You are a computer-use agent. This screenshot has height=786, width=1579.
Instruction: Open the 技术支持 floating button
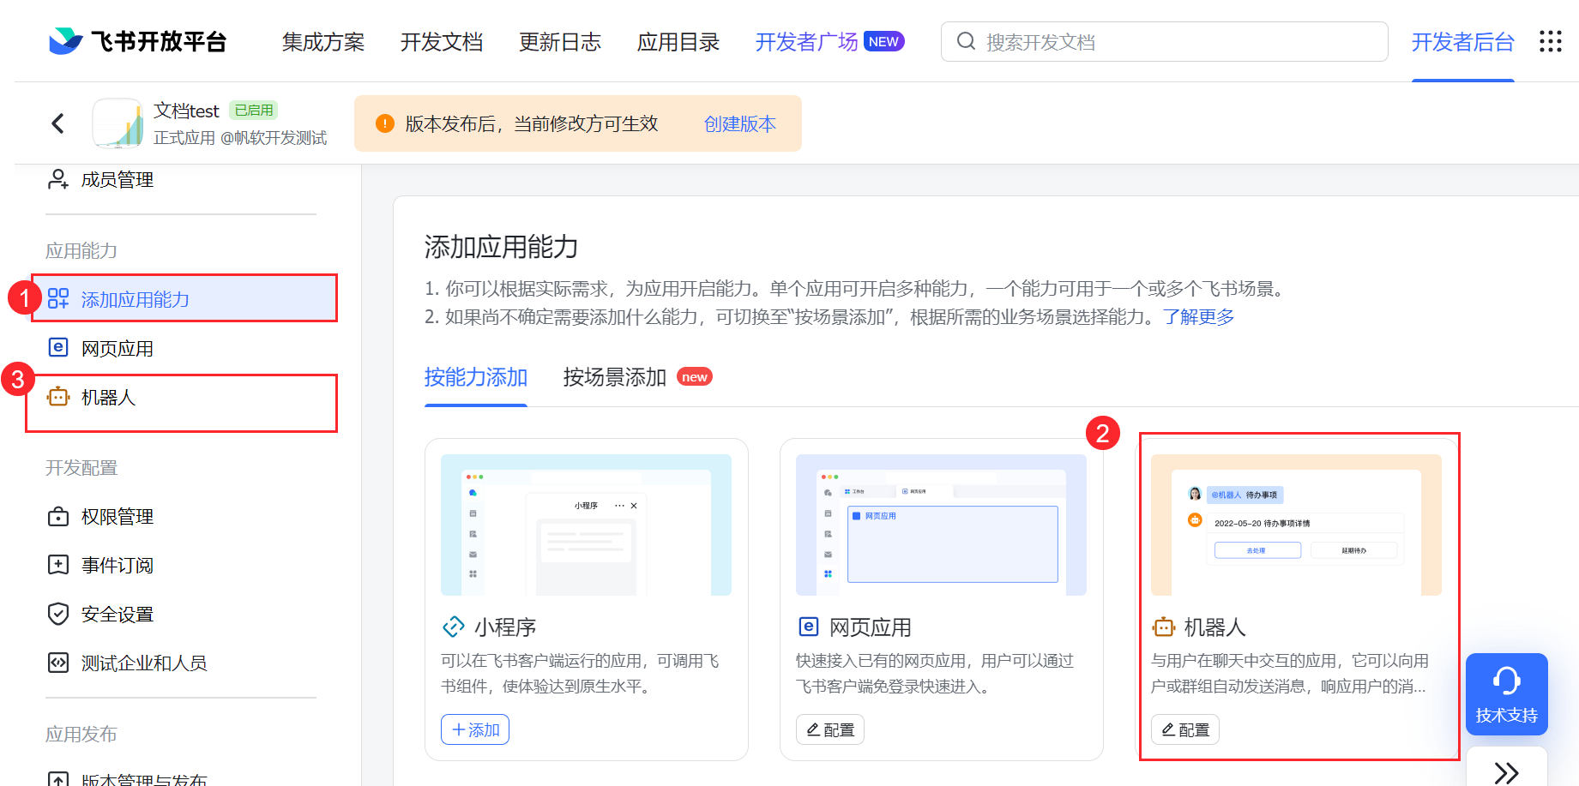1507,694
